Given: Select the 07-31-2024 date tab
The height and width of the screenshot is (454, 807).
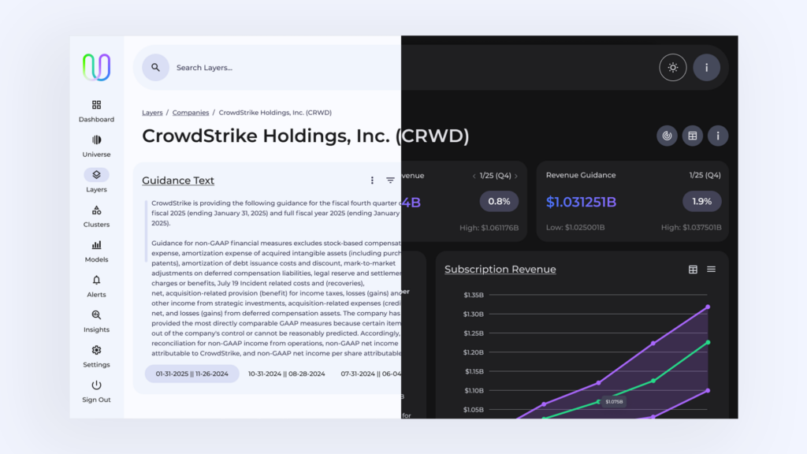Looking at the screenshot, I should 370,374.
